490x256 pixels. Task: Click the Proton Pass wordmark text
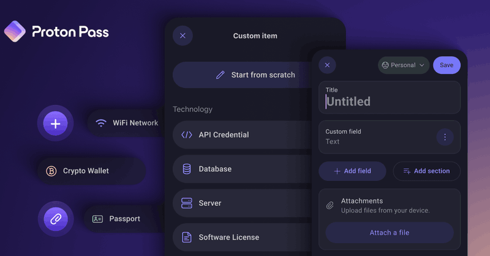tap(70, 32)
